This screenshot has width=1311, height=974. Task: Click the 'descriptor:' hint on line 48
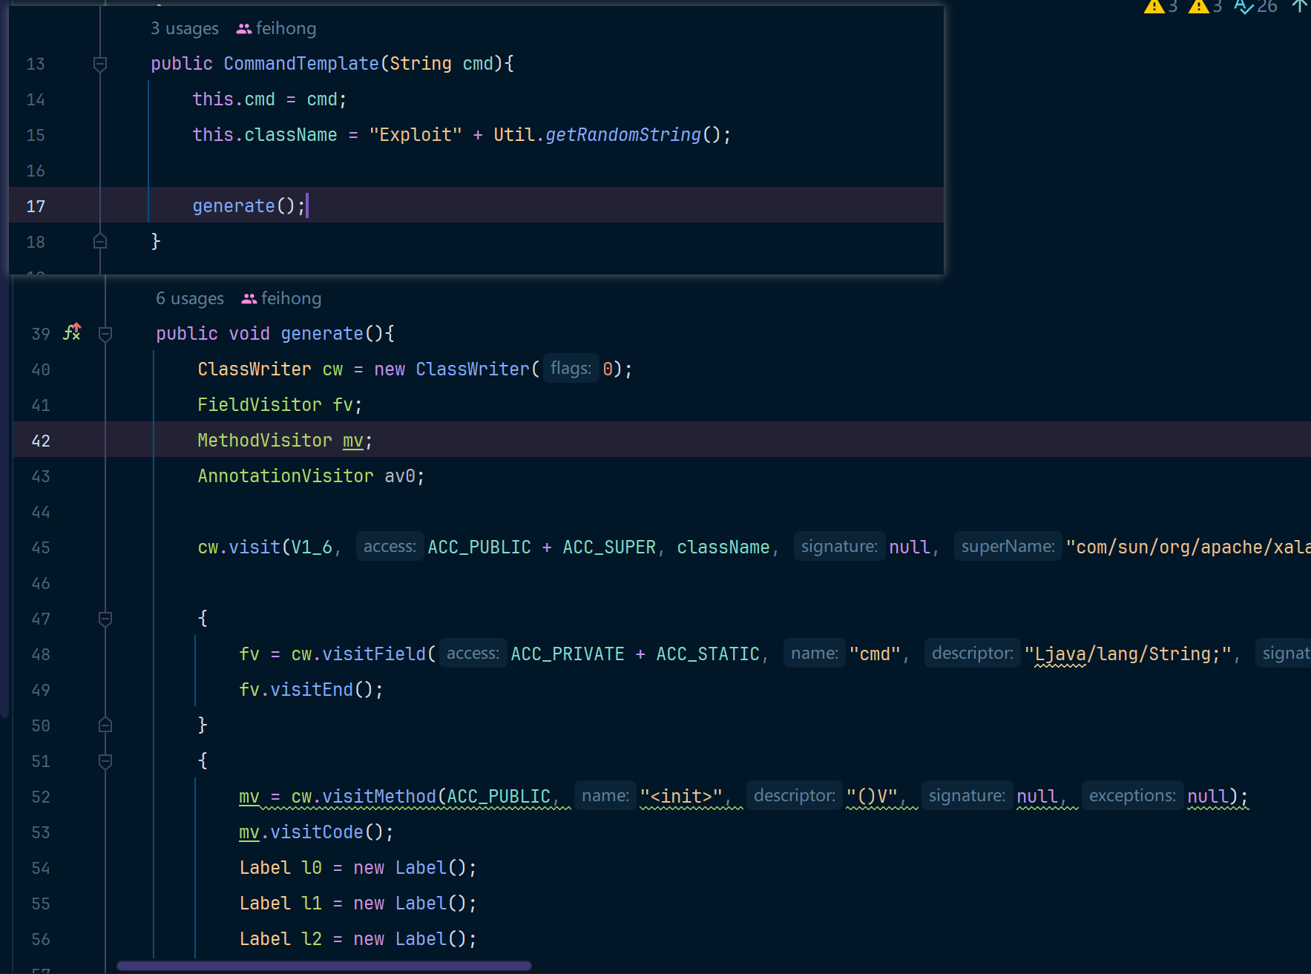click(972, 654)
